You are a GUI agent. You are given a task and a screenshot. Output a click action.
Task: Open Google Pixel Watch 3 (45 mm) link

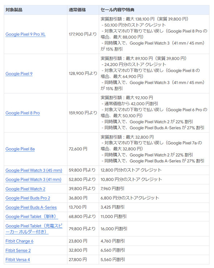(34, 170)
